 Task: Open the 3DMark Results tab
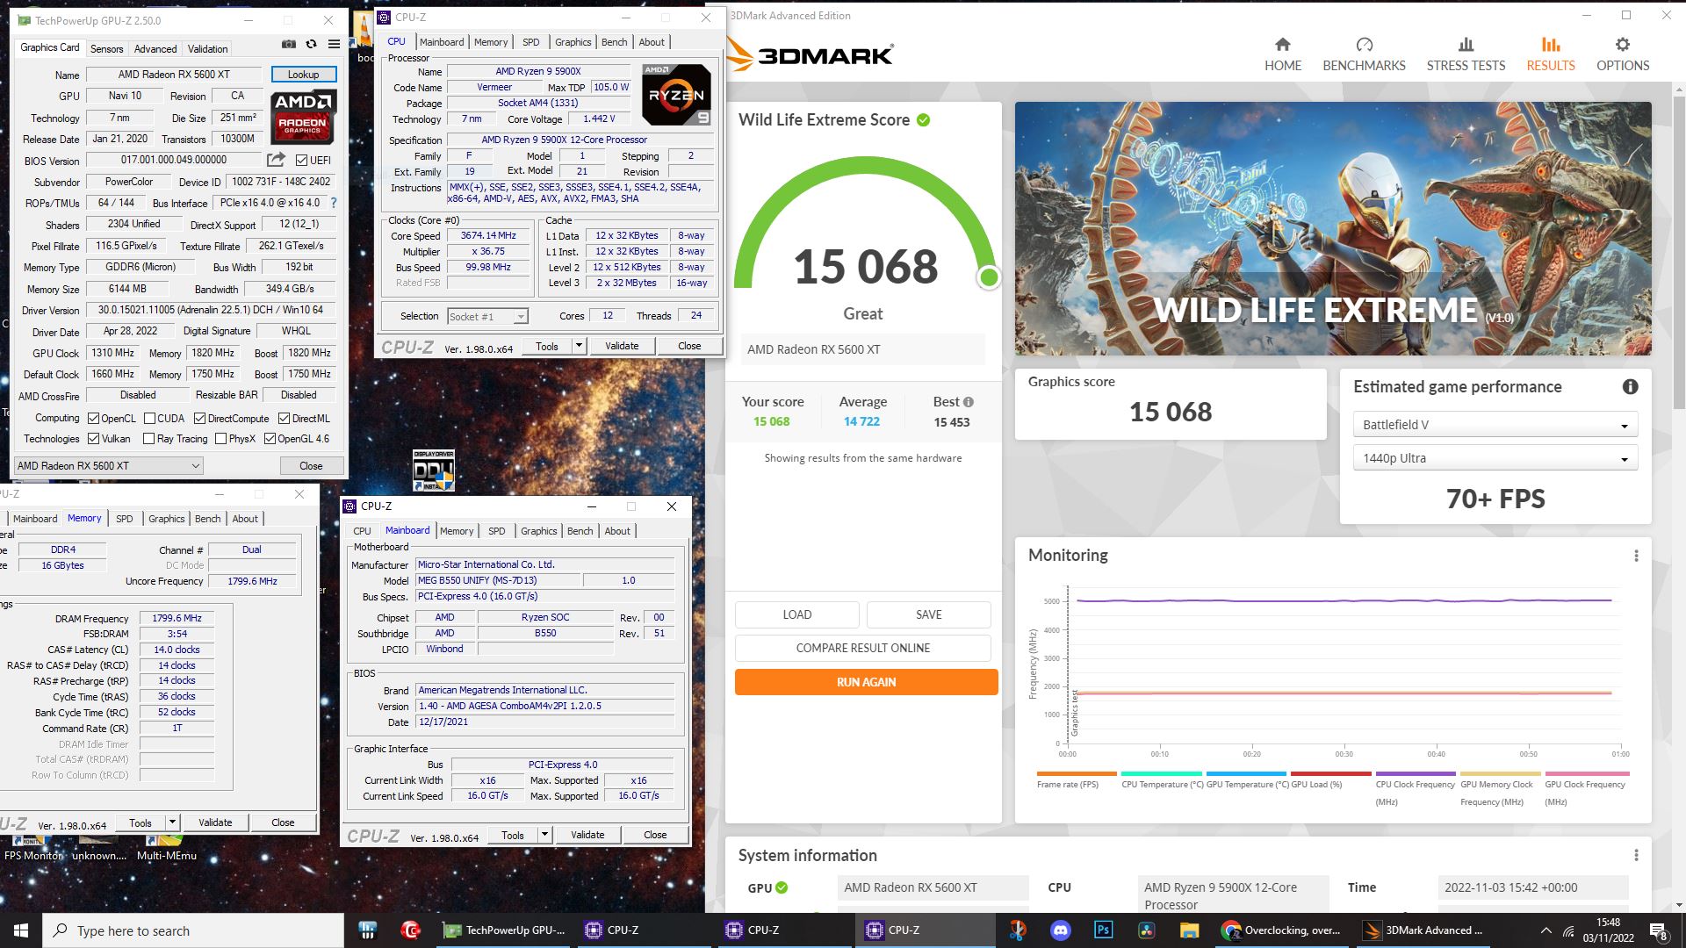(1550, 54)
